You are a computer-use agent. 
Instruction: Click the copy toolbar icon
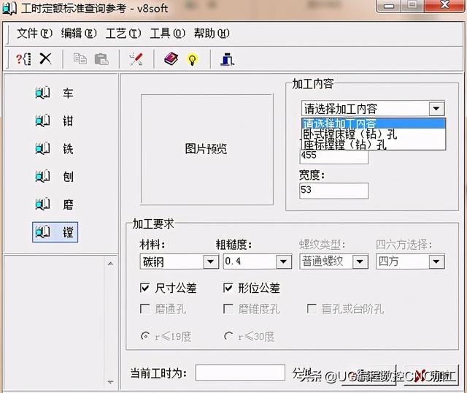pyautogui.click(x=80, y=58)
